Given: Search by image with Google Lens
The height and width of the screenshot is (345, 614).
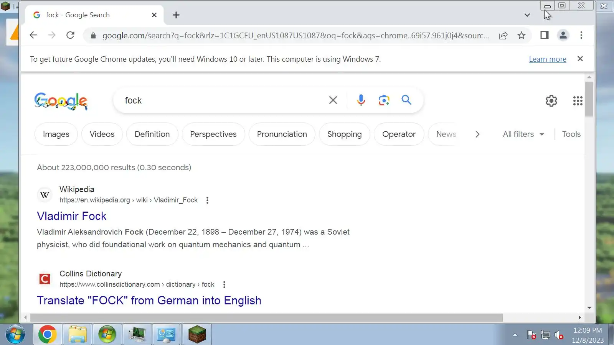Looking at the screenshot, I should (384, 100).
